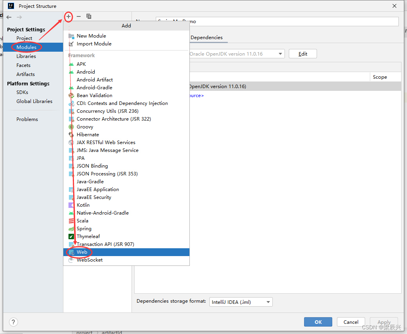Click the Web facet icon
The width and height of the screenshot is (407, 334).
[71, 252]
